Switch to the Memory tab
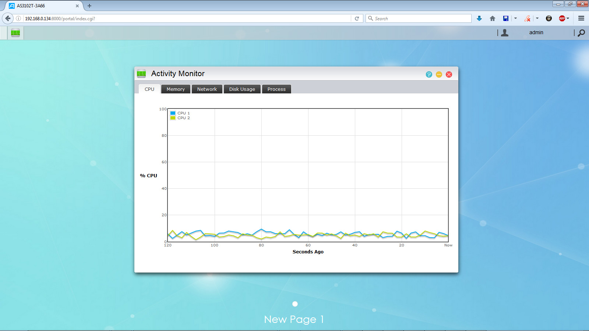The height and width of the screenshot is (331, 589). pos(176,89)
